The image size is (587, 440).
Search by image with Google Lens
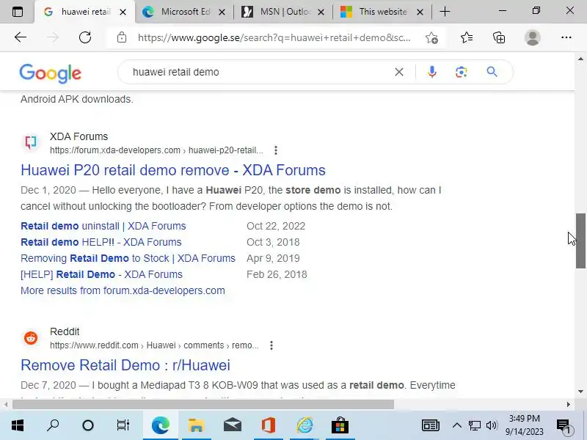[x=462, y=72]
